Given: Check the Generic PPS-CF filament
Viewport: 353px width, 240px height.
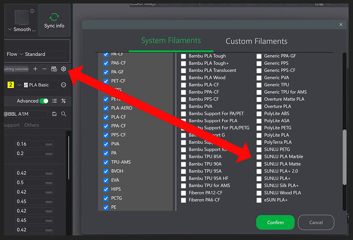Looking at the screenshot, I should 259,71.
